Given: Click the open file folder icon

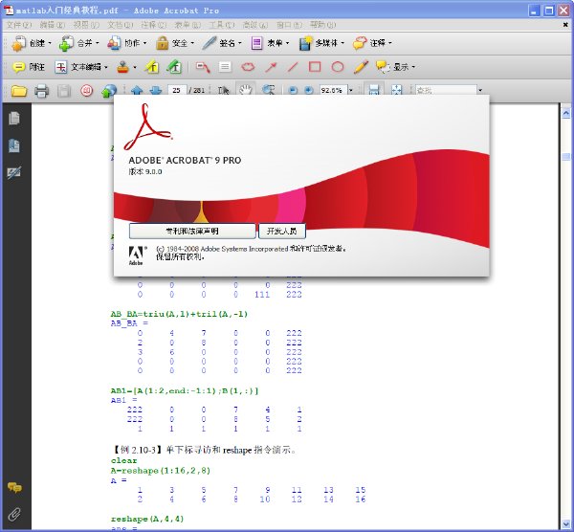Looking at the screenshot, I should (x=19, y=90).
